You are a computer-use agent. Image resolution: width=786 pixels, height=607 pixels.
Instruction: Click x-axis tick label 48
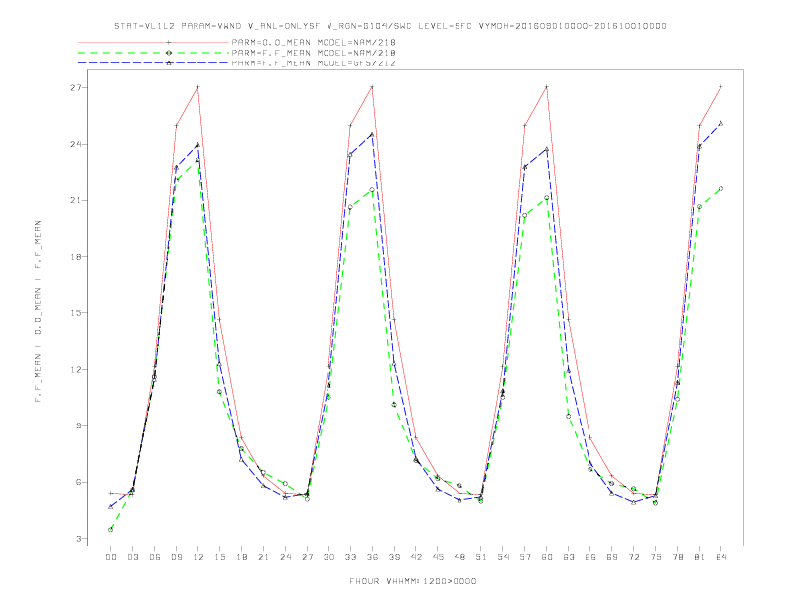459,557
